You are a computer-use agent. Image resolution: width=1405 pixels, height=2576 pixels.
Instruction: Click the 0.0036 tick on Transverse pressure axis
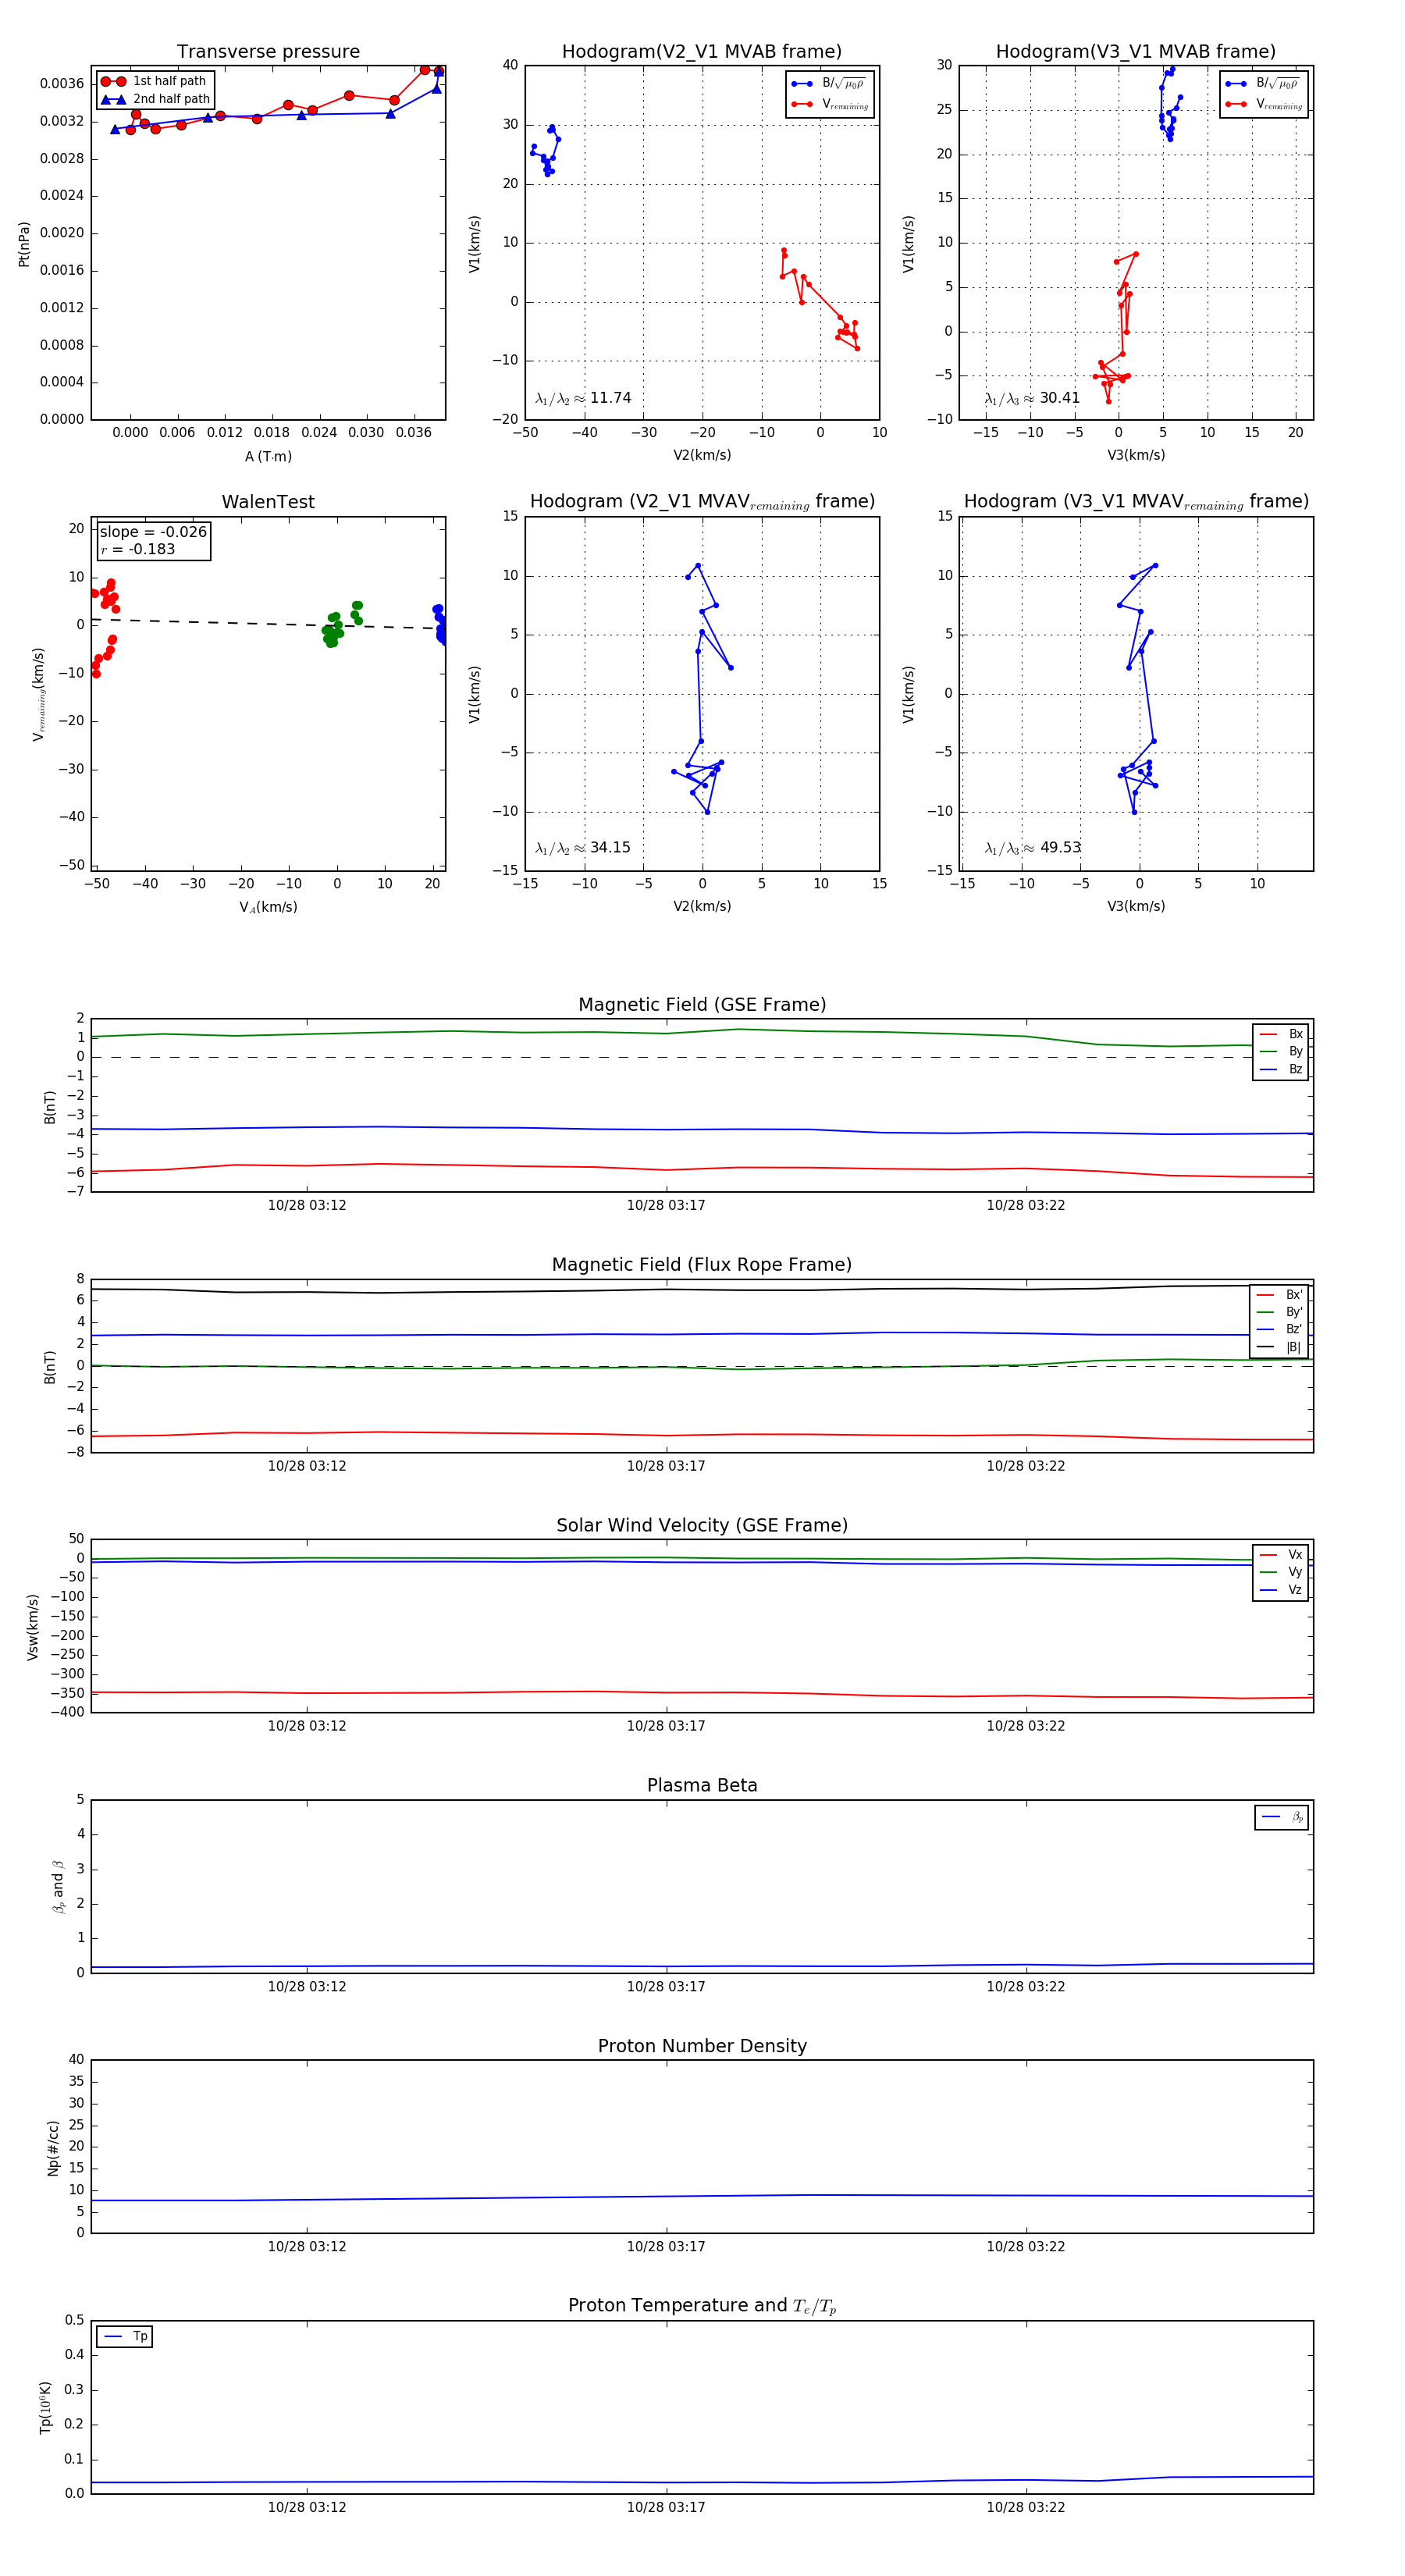pos(62,84)
